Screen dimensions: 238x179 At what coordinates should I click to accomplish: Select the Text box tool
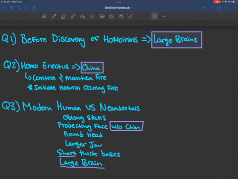pos(121,16)
